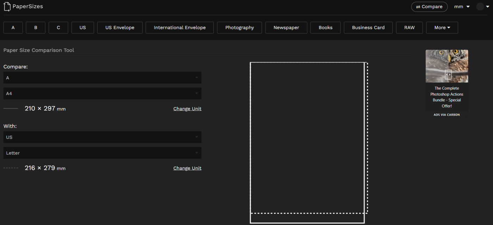
Task: Click the paper size comparison diagram
Action: click(309, 143)
